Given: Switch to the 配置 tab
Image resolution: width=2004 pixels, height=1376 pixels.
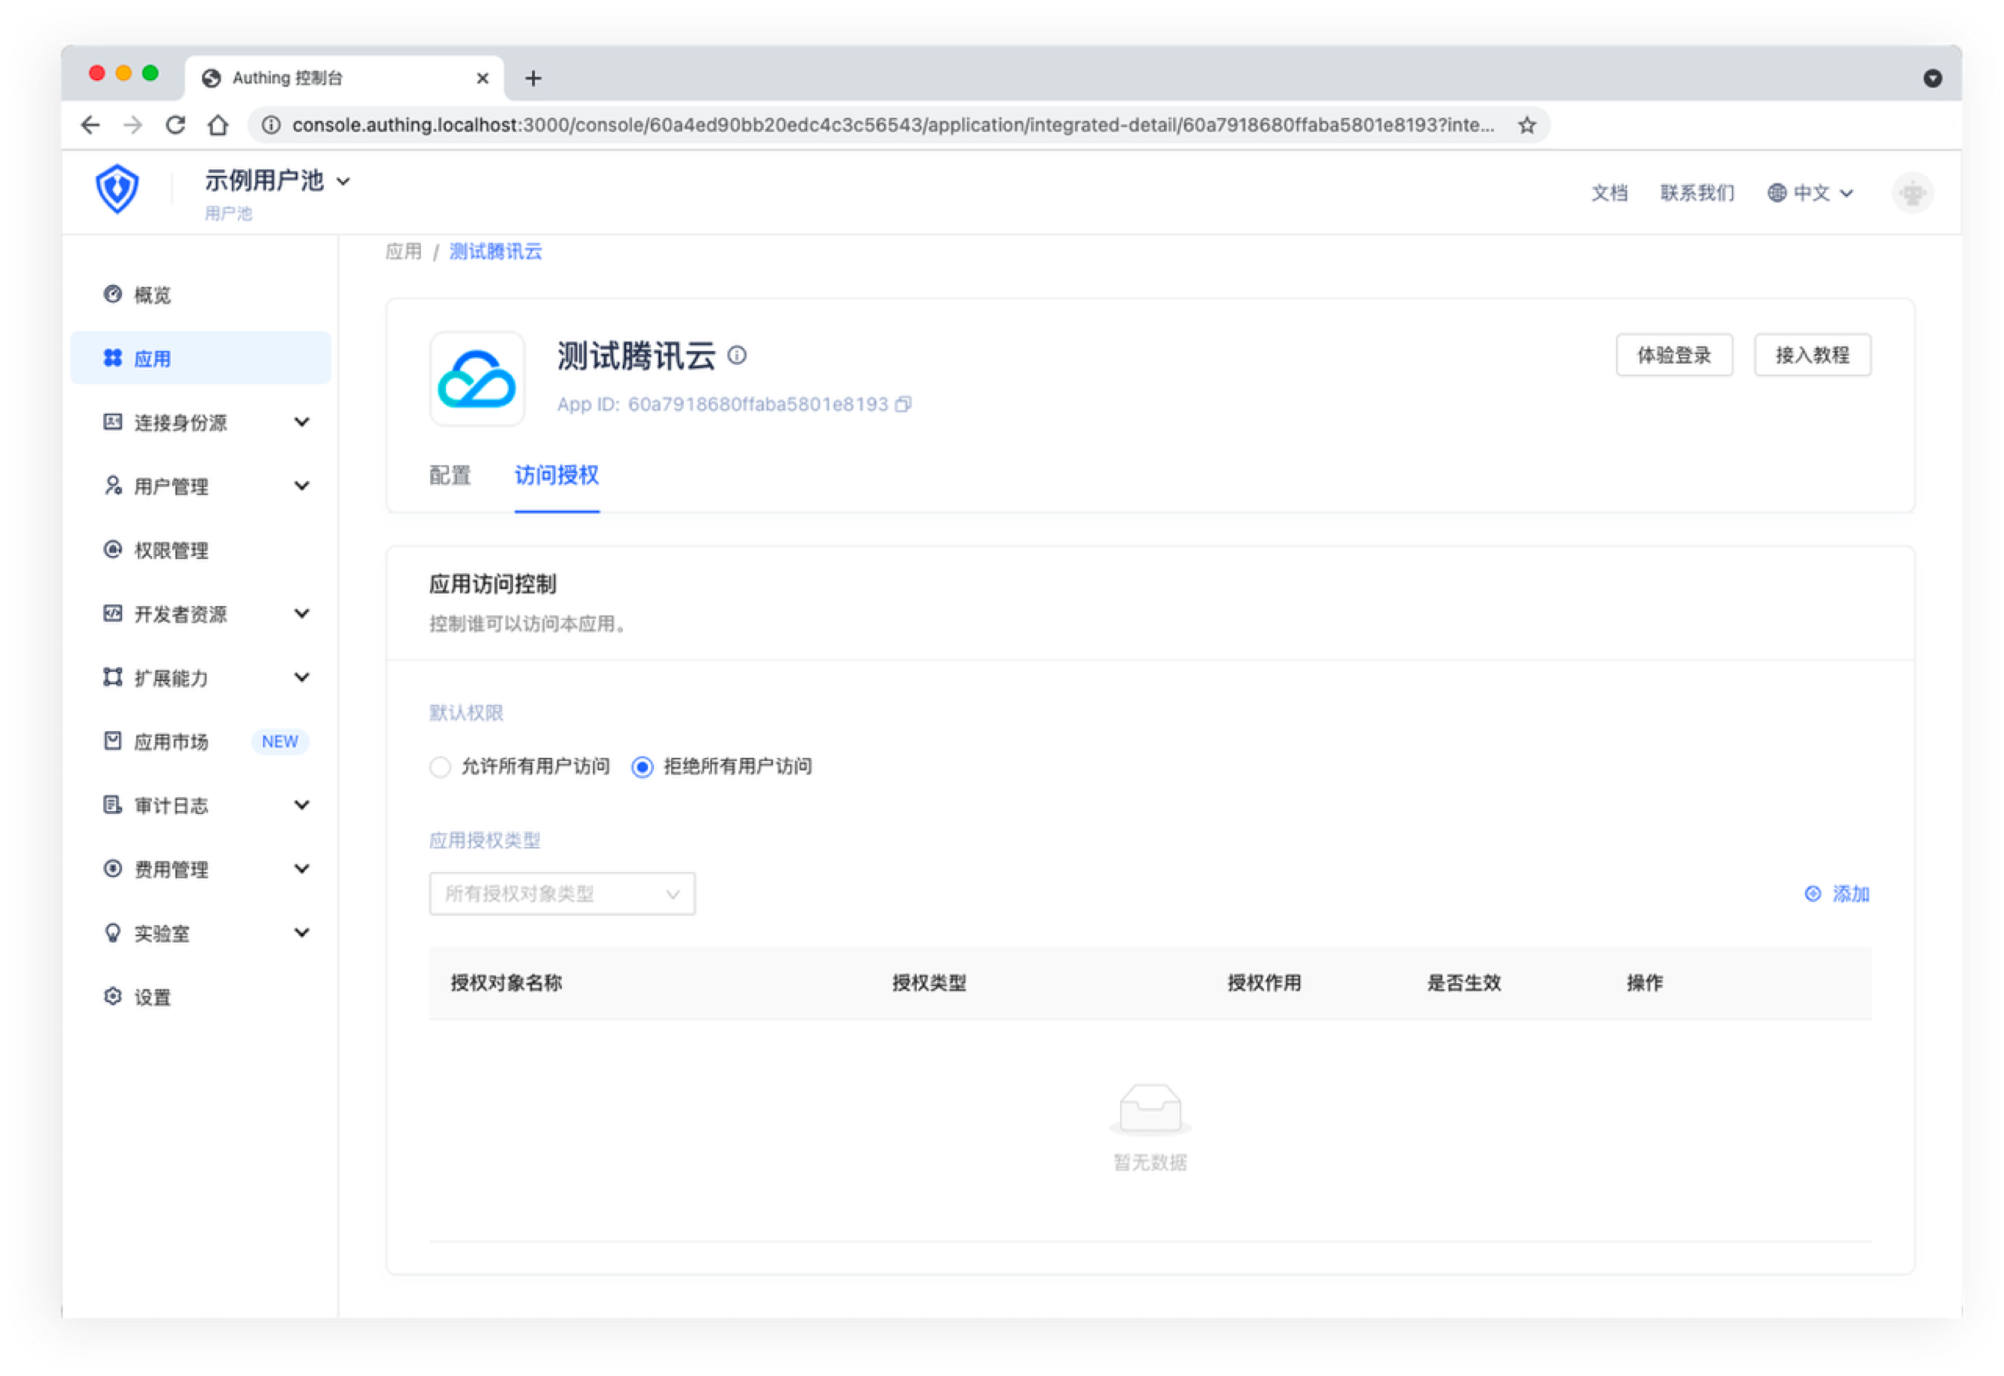Looking at the screenshot, I should coord(450,475).
